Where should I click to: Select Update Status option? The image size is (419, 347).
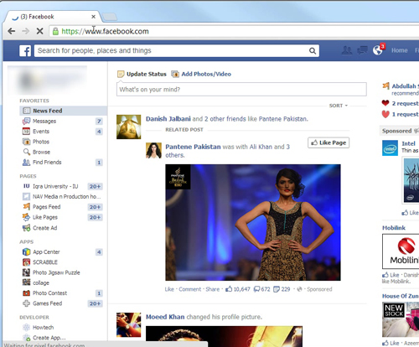[x=142, y=74]
